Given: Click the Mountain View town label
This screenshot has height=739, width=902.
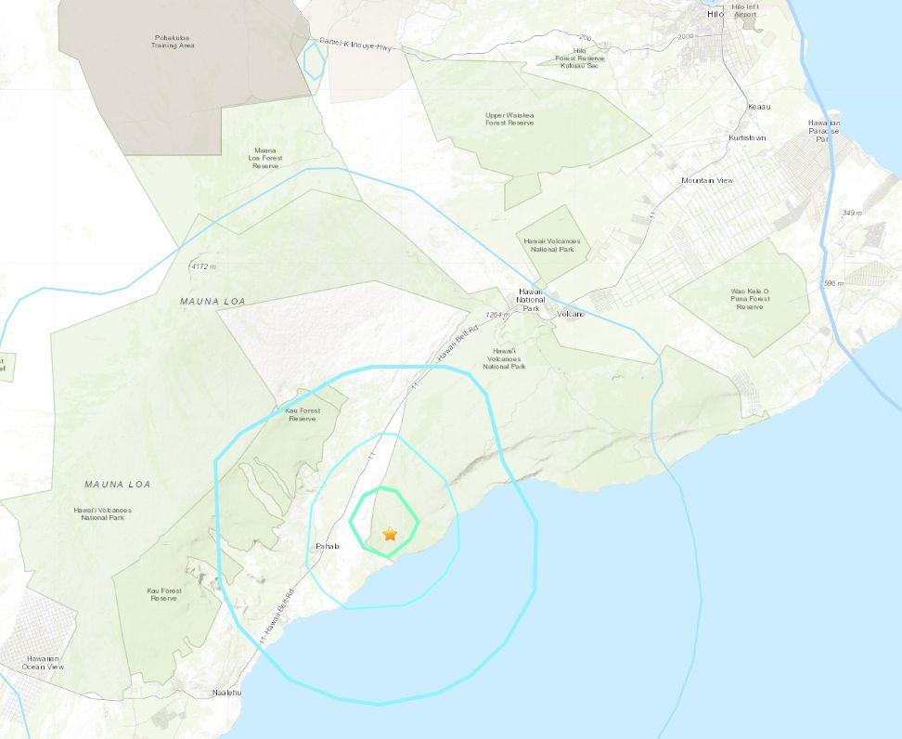Looking at the screenshot, I should coord(707,181).
